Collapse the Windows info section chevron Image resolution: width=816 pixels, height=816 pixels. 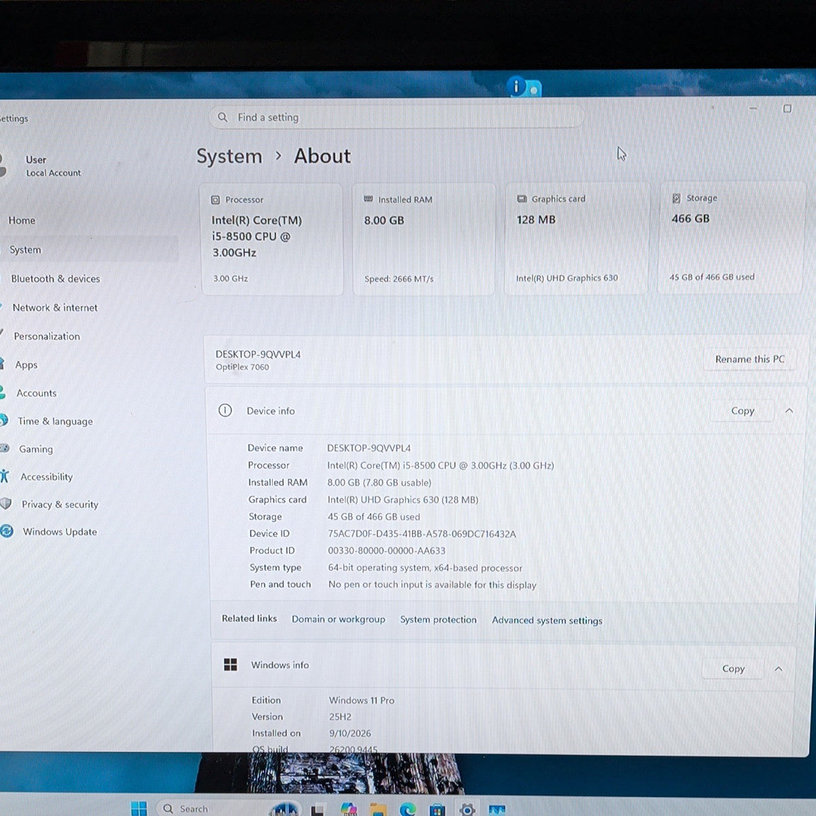(x=779, y=669)
